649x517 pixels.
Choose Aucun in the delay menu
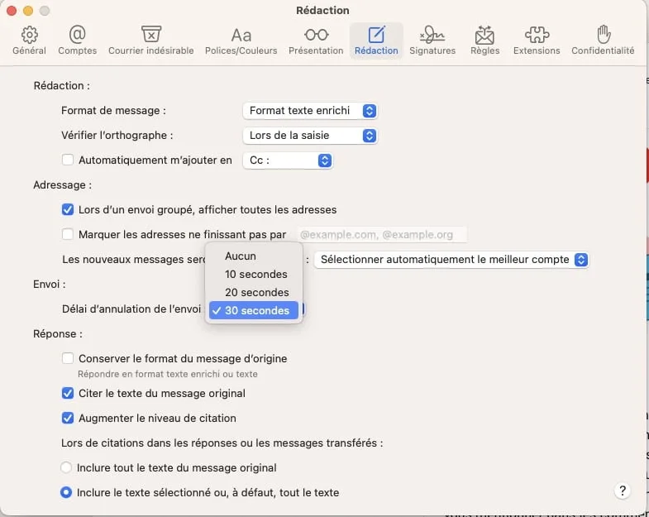click(253, 256)
